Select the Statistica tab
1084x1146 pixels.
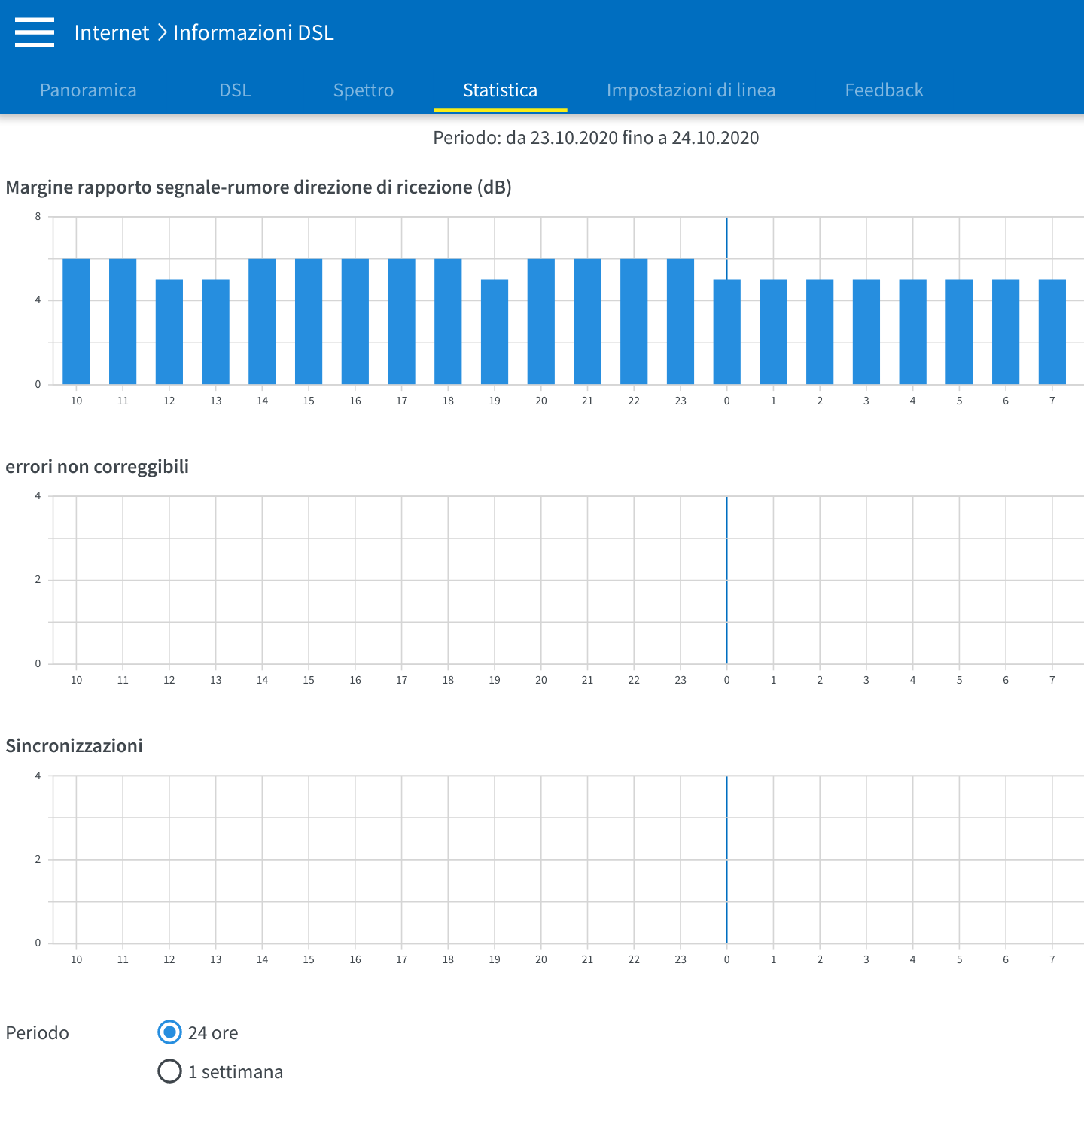click(500, 90)
